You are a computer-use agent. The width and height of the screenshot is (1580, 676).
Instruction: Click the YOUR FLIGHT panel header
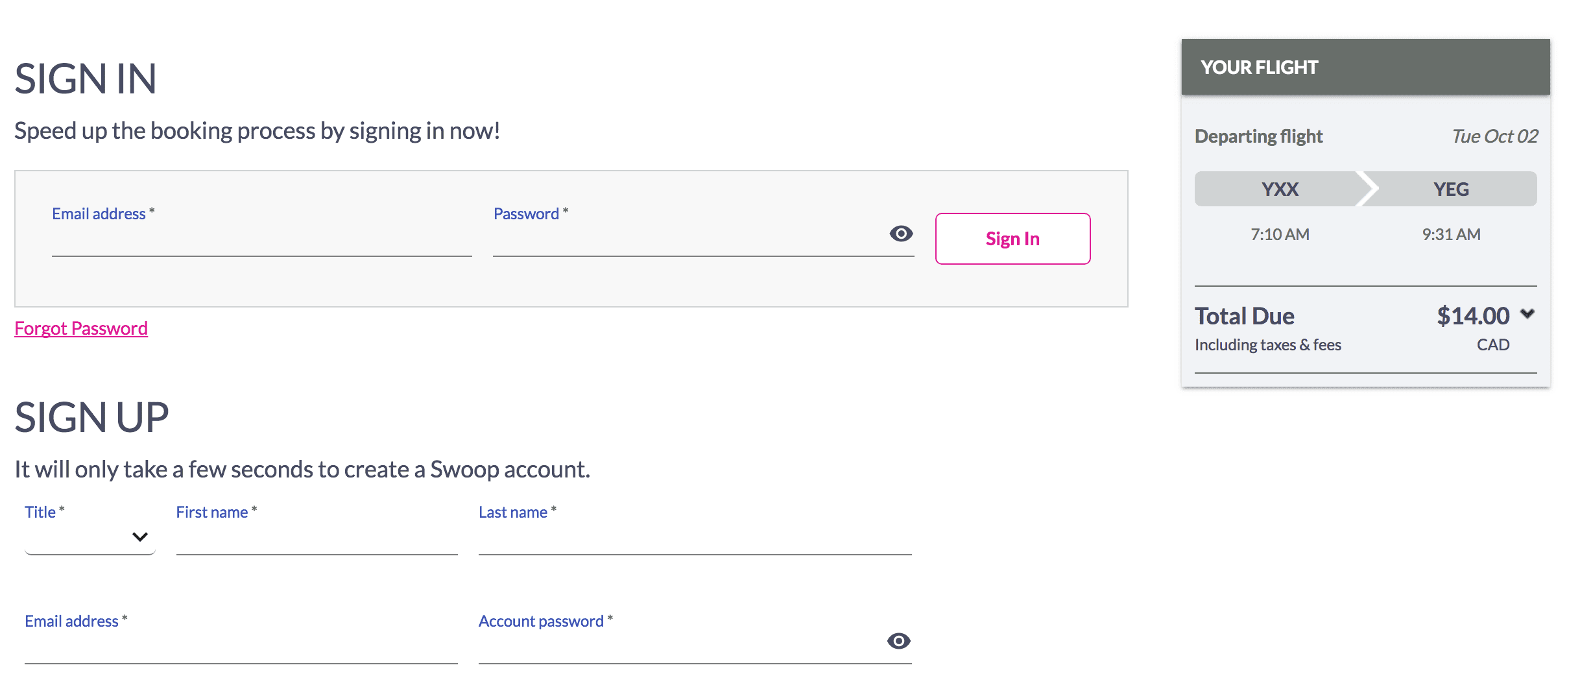(x=1365, y=67)
